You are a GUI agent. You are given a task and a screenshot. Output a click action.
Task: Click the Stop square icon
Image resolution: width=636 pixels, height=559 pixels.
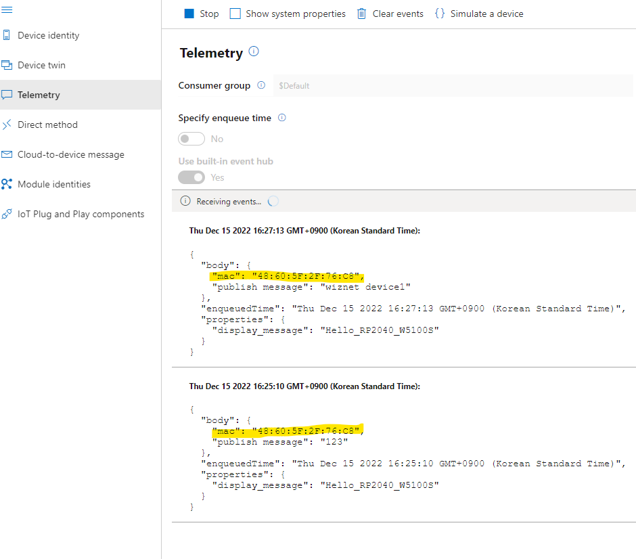click(x=189, y=14)
